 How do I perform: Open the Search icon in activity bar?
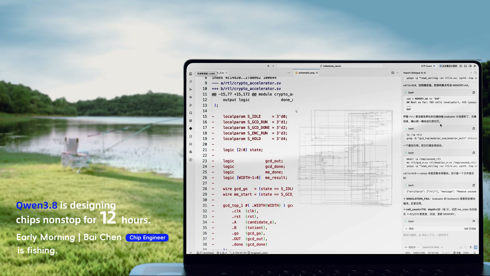191,82
